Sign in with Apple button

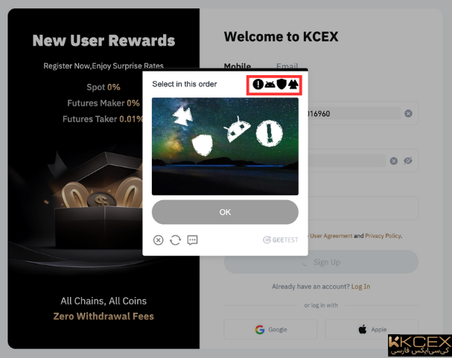coord(372,329)
